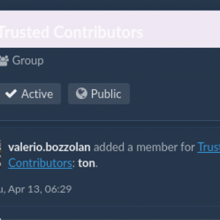Click the Group type label
Screen dimensions: 220x220
tap(28, 61)
